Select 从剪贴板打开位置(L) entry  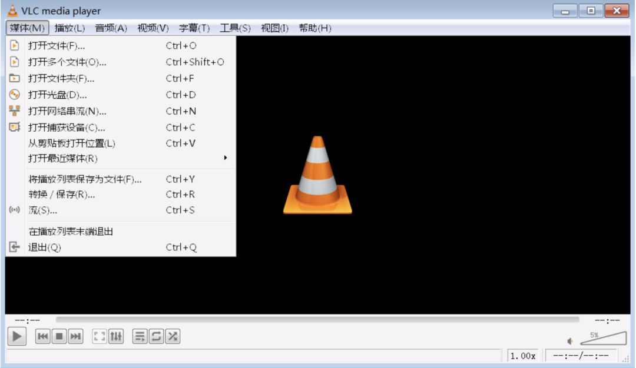click(121, 143)
